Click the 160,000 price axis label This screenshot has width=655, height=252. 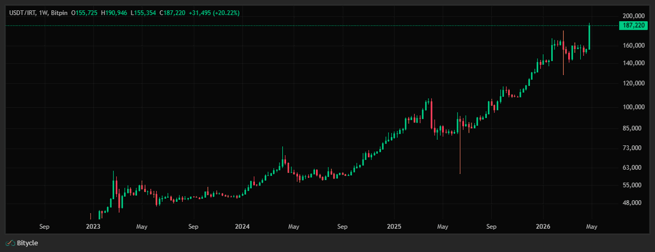click(x=634, y=46)
